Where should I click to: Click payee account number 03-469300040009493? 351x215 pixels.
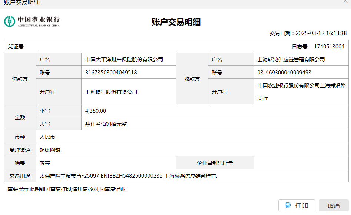(x=284, y=73)
